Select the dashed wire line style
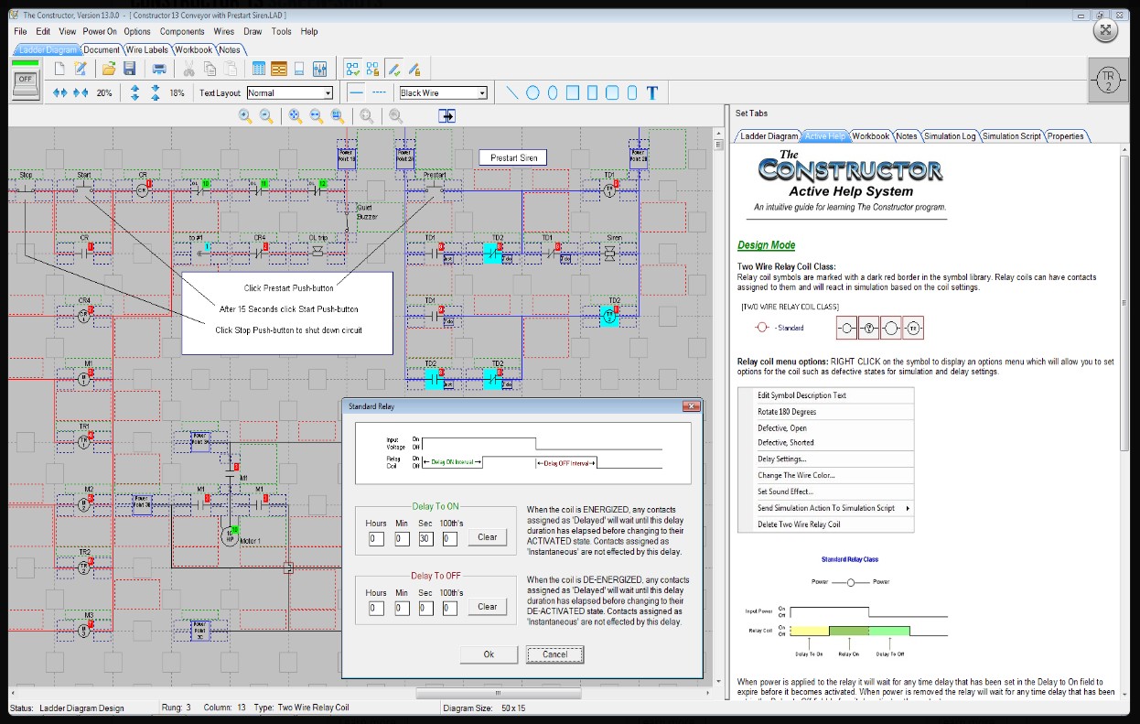 378,92
